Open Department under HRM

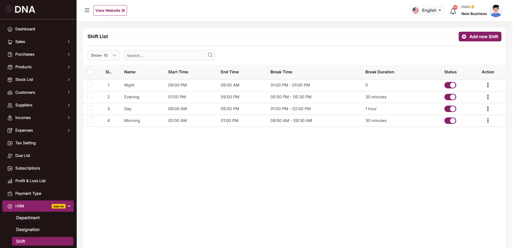point(28,218)
